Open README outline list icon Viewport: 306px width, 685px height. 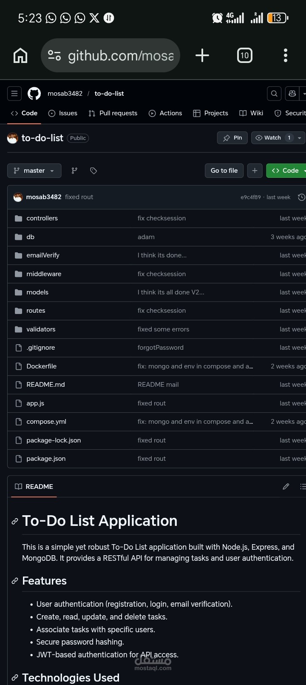pyautogui.click(x=303, y=486)
